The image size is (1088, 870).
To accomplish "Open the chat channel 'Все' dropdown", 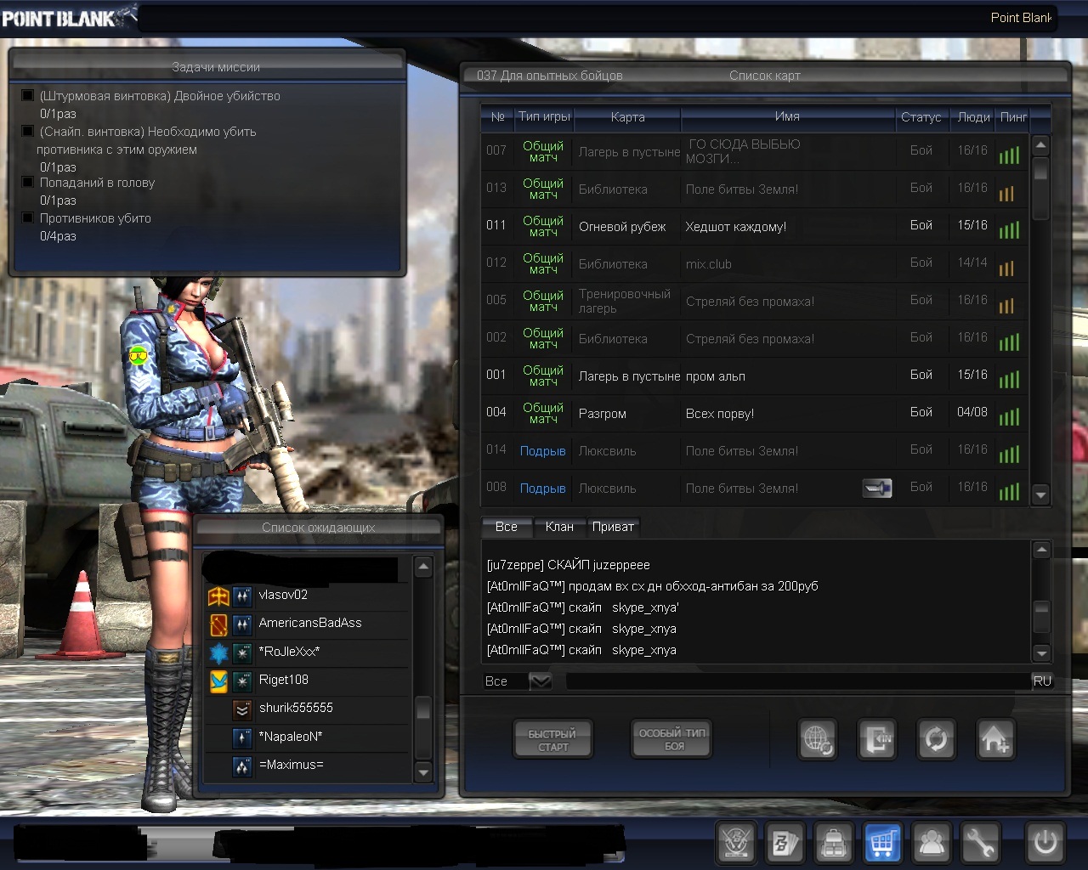I will click(541, 681).
